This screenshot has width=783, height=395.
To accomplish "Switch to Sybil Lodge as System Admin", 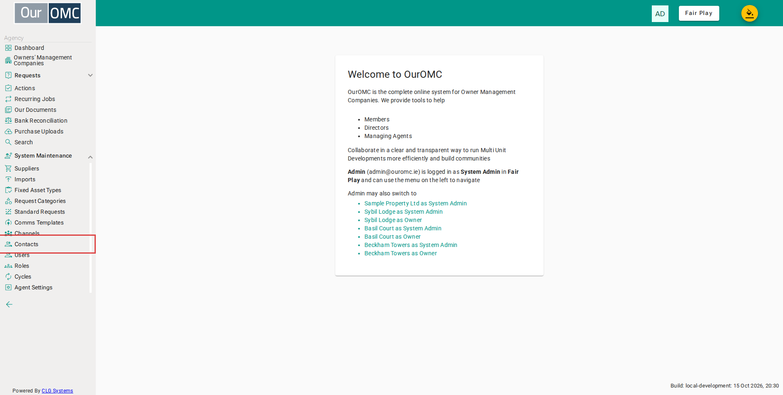I will [404, 212].
